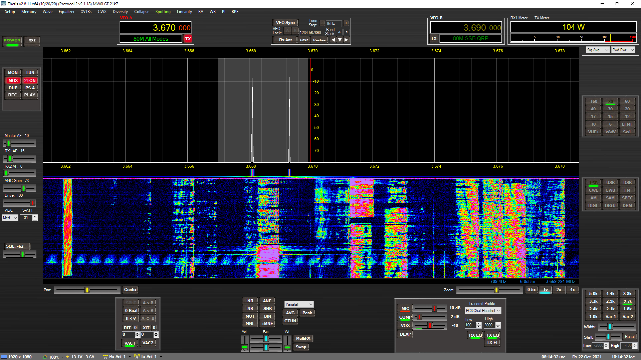Click the Restore button
The height and width of the screenshot is (360, 641).
click(x=319, y=40)
